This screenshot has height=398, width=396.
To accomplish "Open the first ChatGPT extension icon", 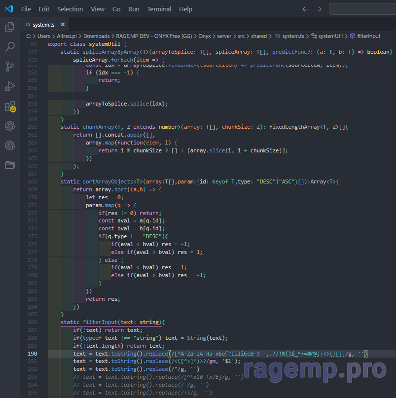I will tap(9, 126).
